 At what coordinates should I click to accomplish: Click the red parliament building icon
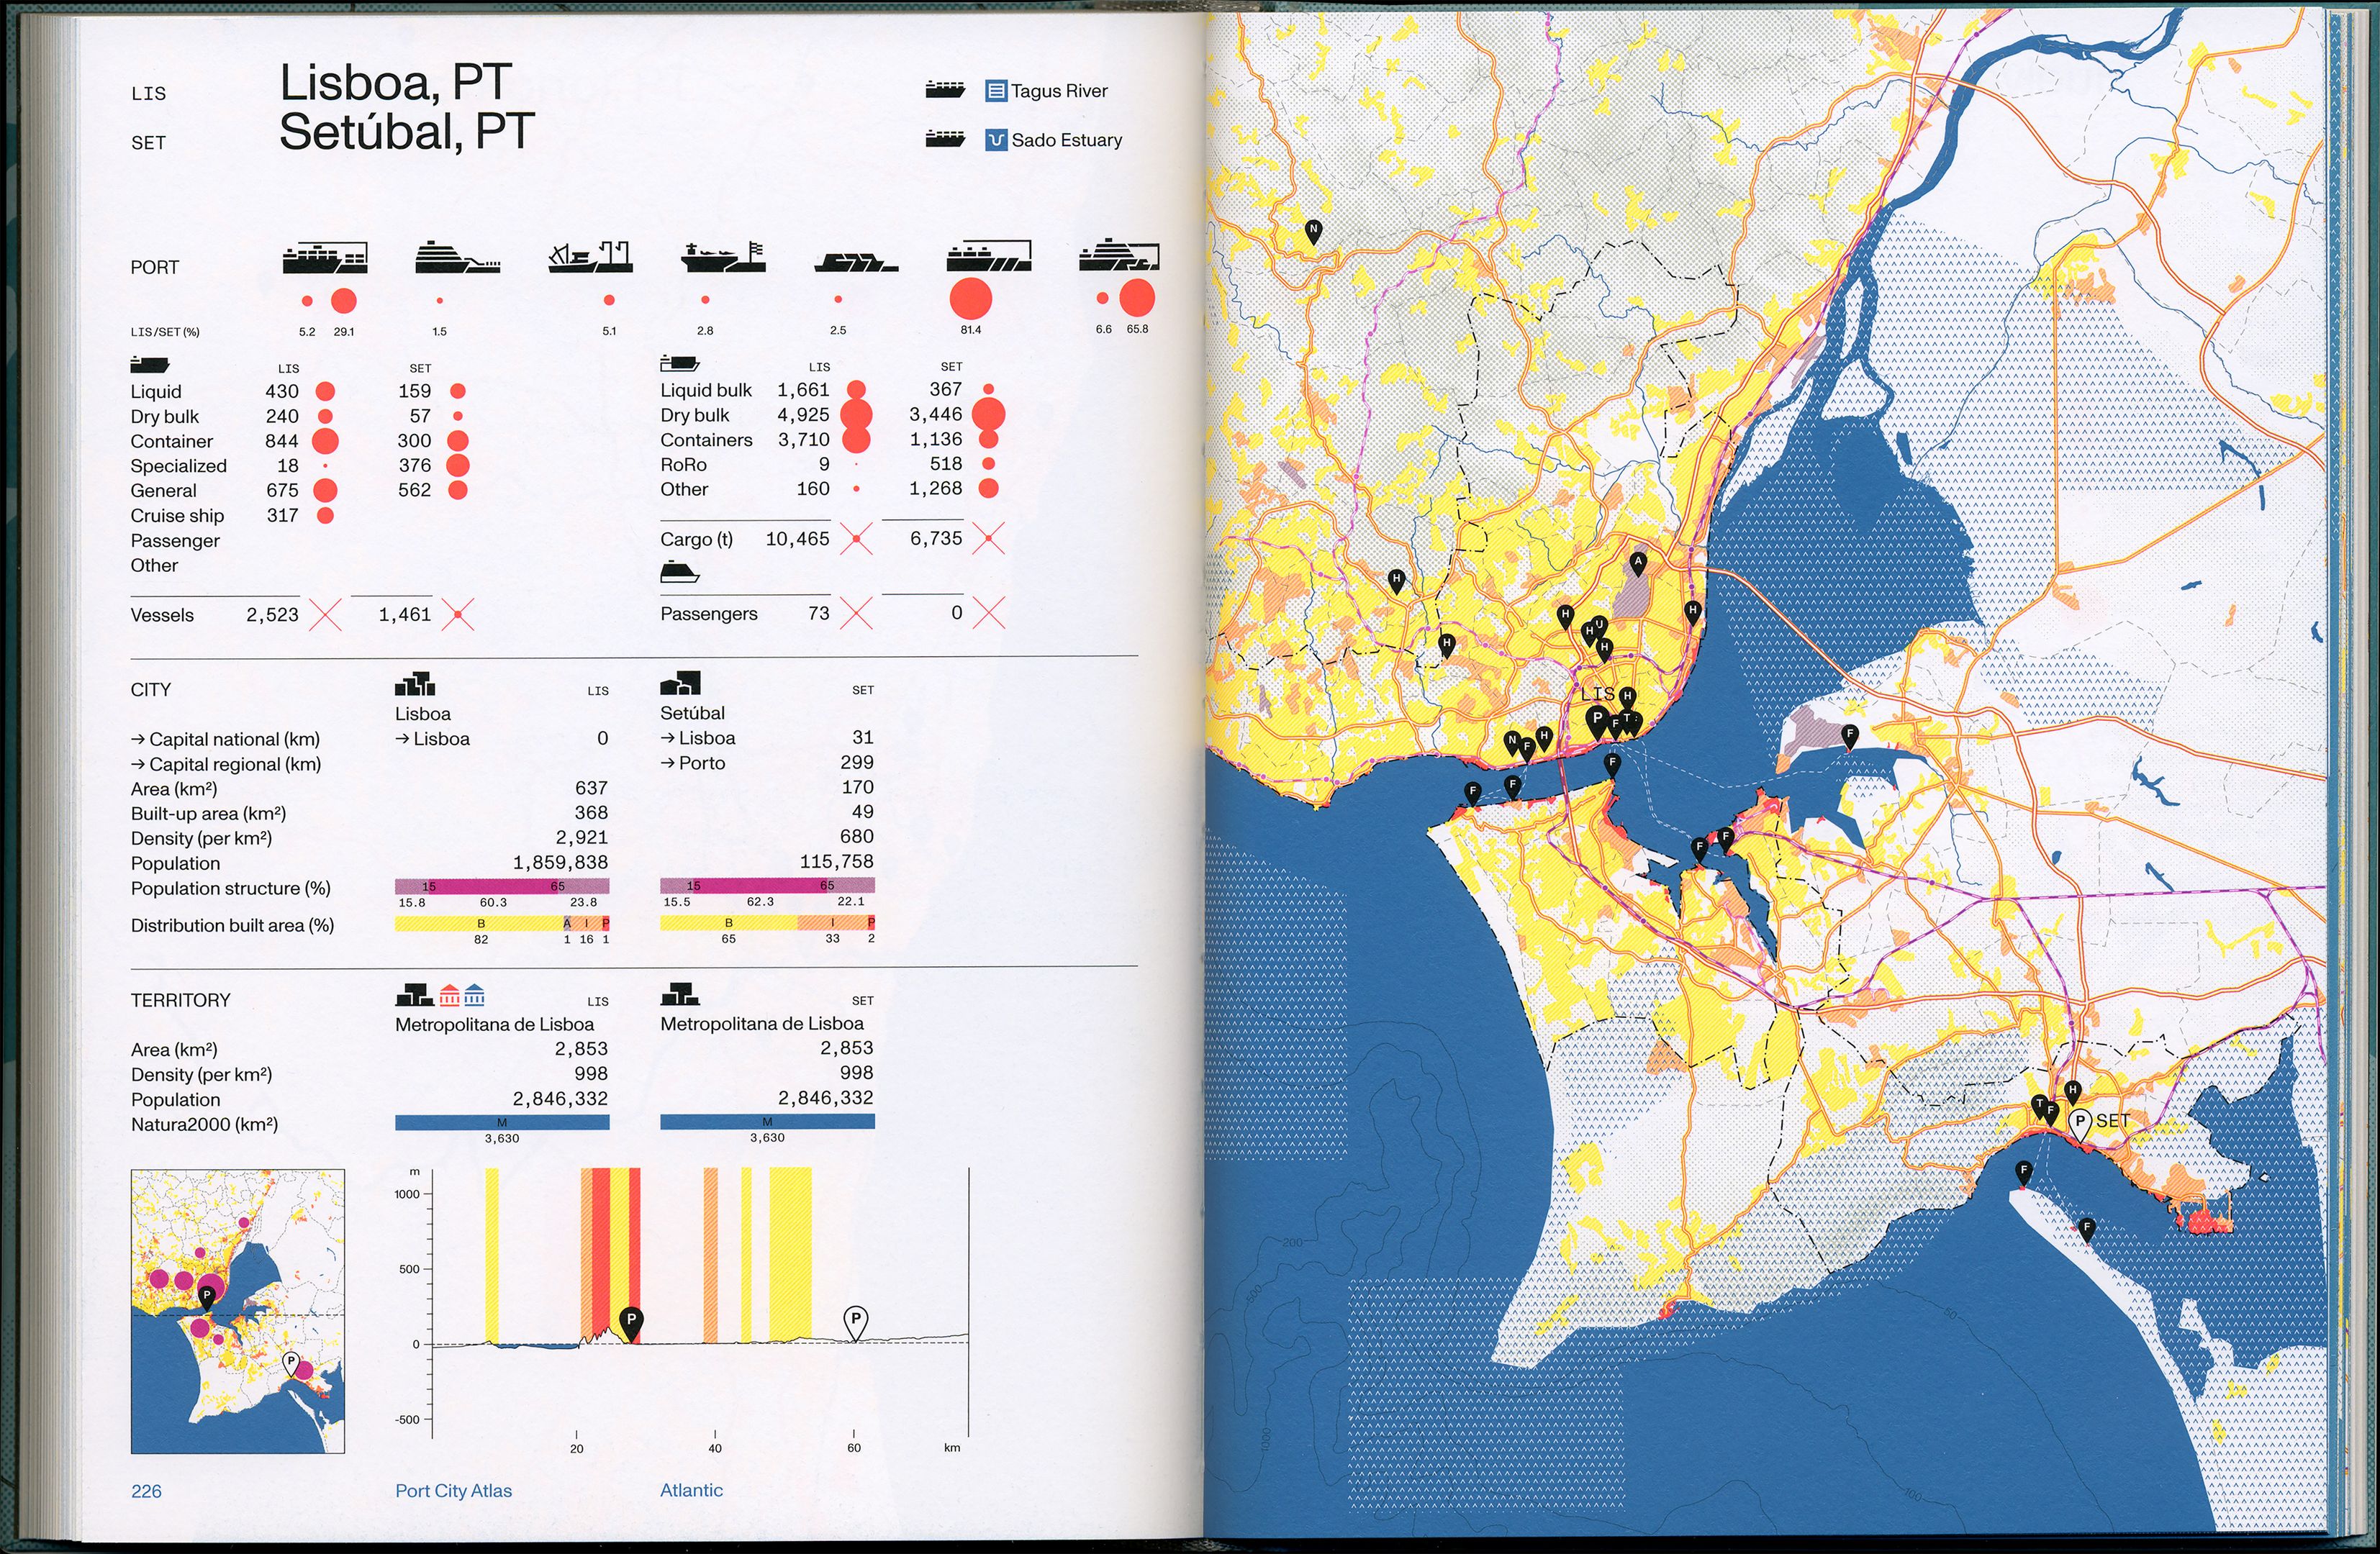pyautogui.click(x=450, y=994)
